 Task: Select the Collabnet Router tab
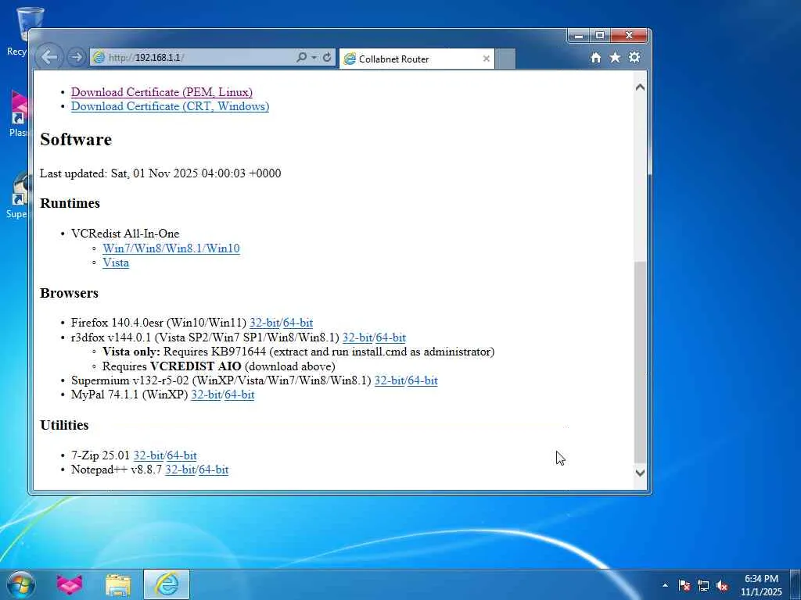pyautogui.click(x=416, y=59)
